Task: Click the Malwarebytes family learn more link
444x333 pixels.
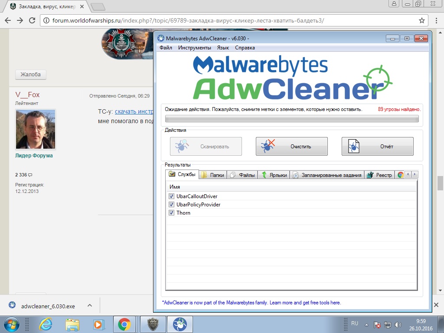Action: [251, 303]
